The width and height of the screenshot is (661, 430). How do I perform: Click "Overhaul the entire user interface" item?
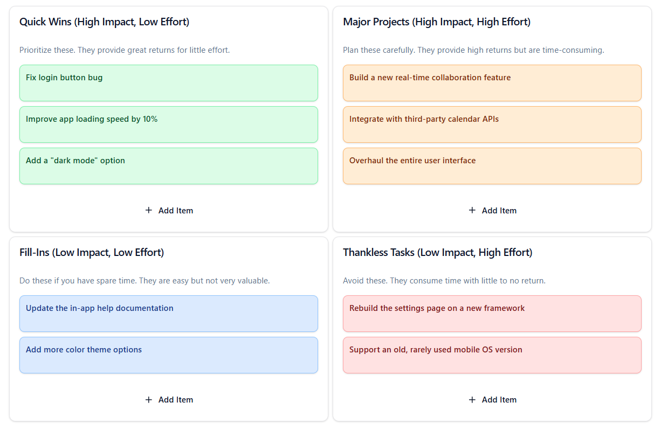click(x=492, y=166)
